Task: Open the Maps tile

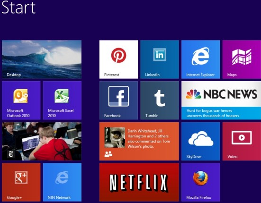Action: pyautogui.click(x=242, y=59)
